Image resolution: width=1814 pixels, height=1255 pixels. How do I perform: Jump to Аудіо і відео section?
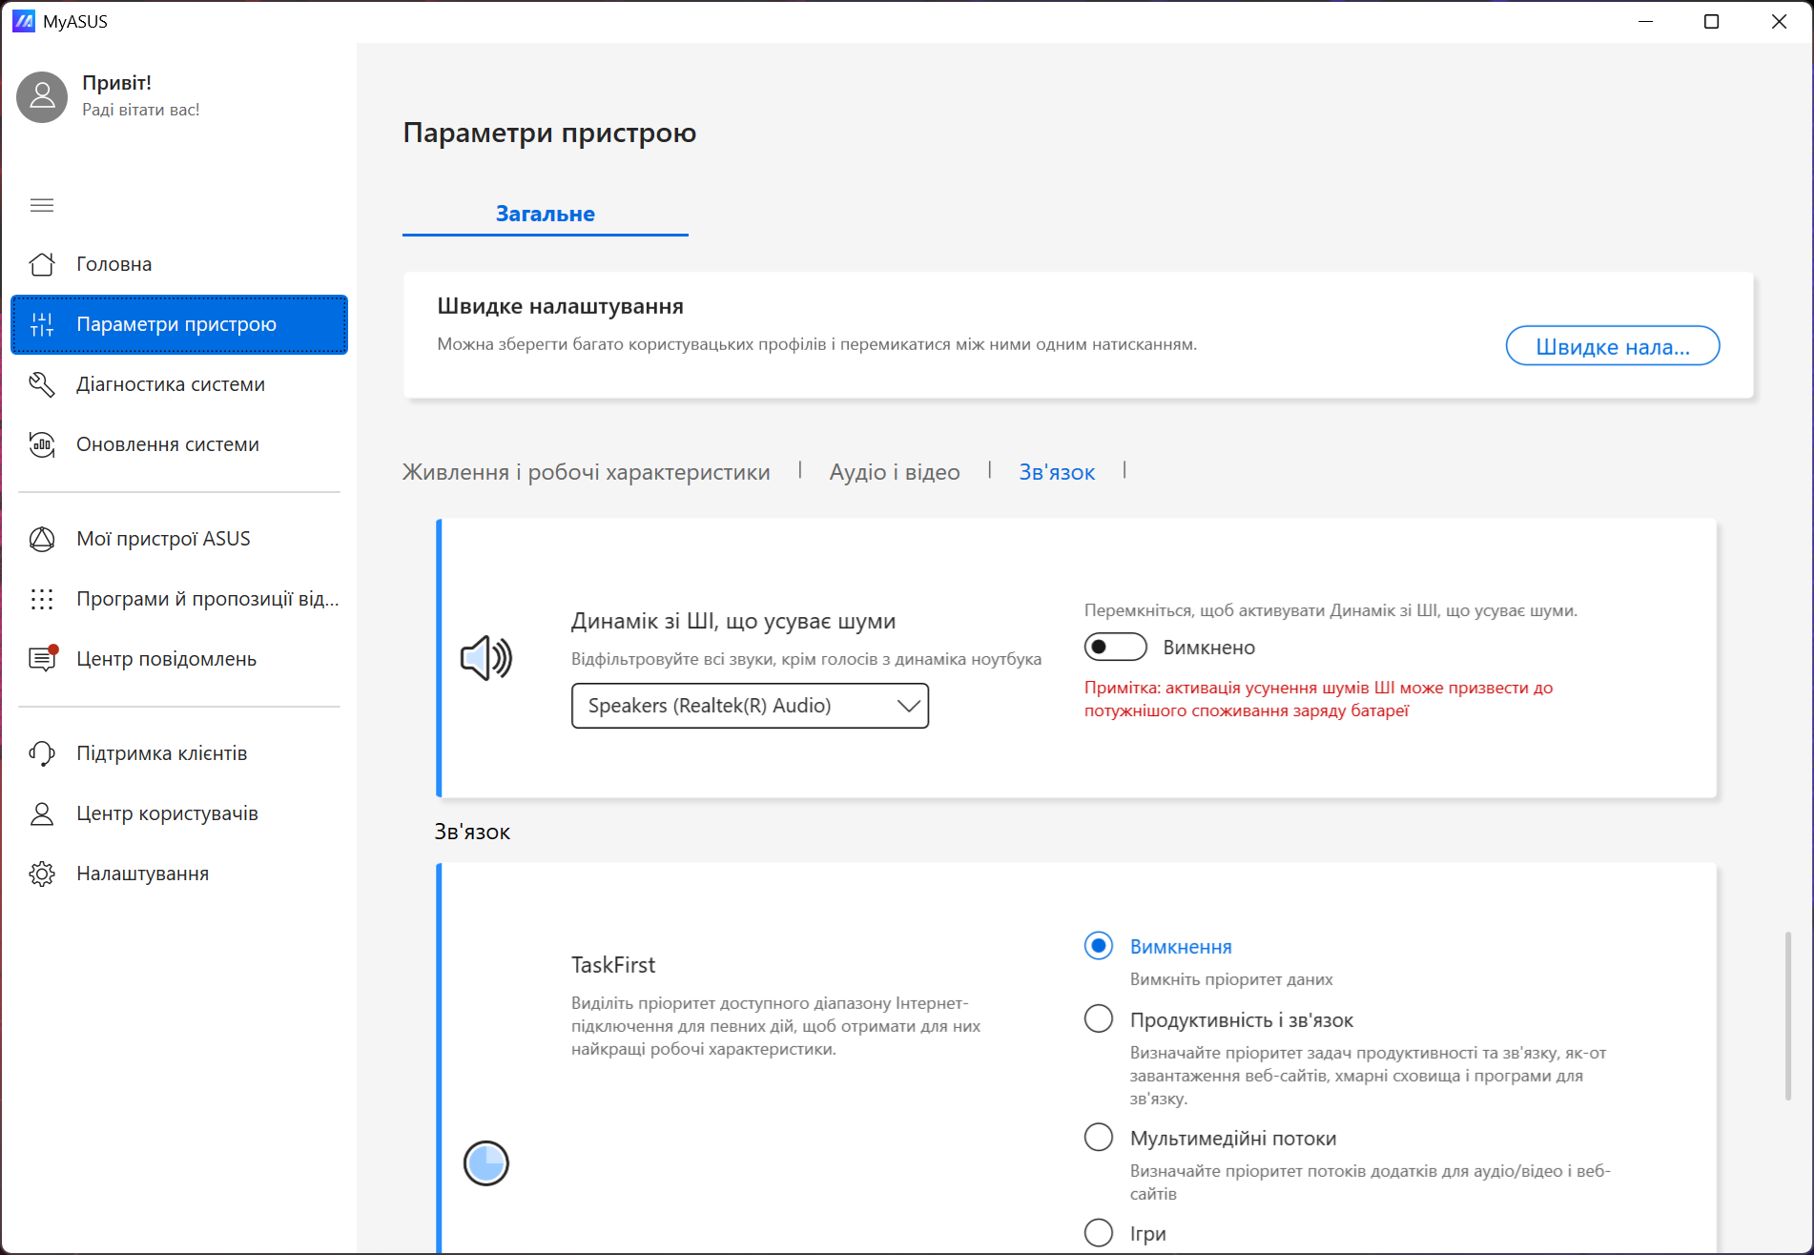[895, 472]
